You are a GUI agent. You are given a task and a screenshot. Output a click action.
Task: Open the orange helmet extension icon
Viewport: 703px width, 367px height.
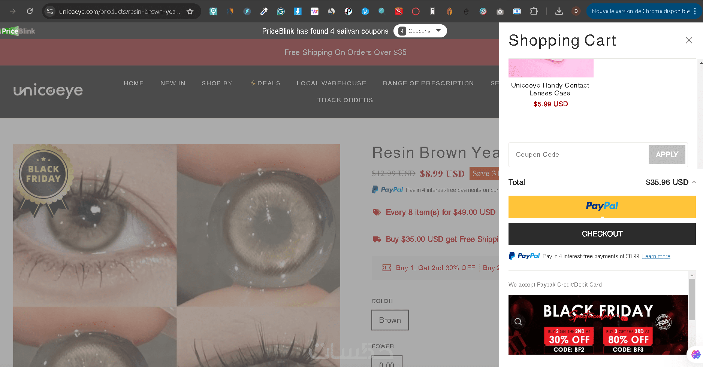449,11
